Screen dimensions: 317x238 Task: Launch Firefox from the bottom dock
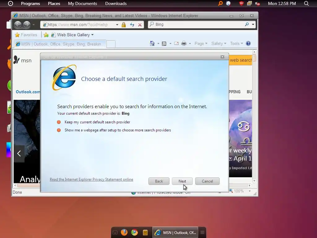pyautogui.click(x=124, y=232)
